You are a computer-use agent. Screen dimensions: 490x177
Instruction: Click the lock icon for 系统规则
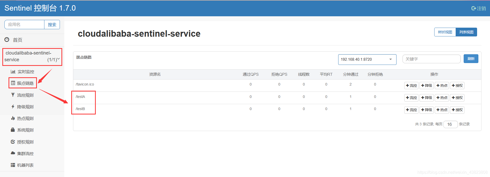[13, 130]
